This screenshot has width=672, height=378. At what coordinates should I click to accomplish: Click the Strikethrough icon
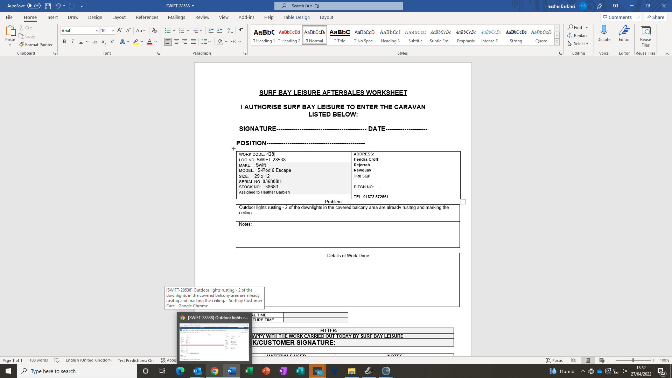point(94,42)
